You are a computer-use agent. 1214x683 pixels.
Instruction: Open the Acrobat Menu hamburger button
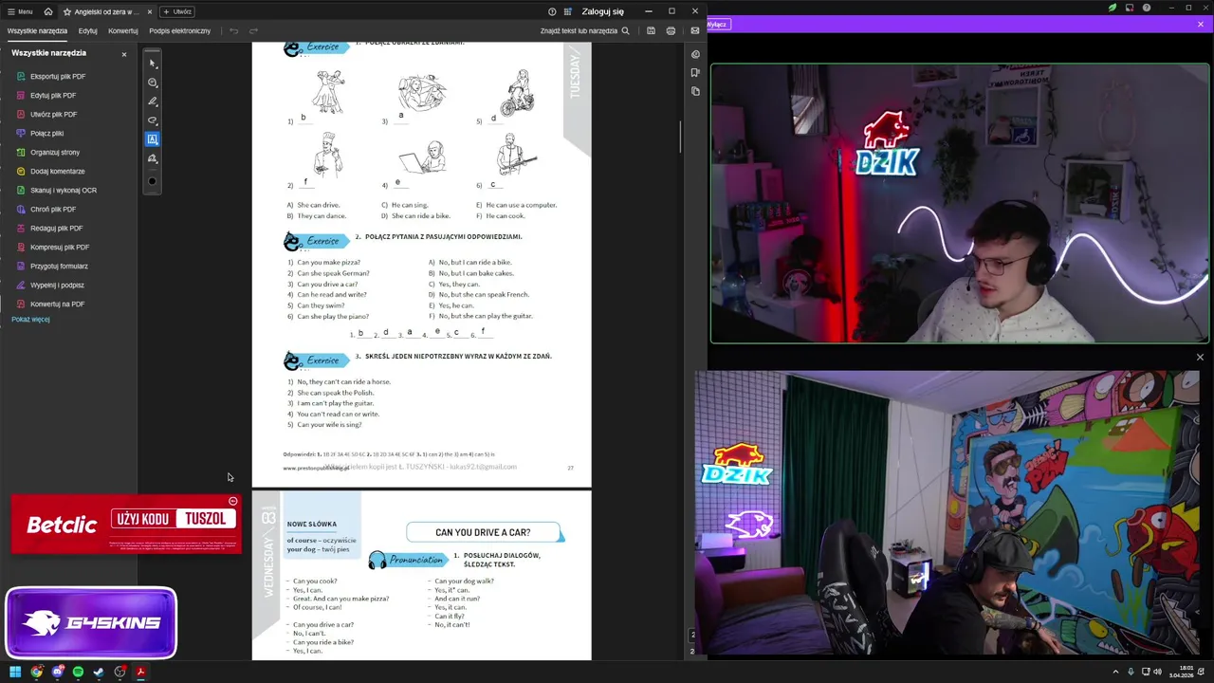pos(20,11)
